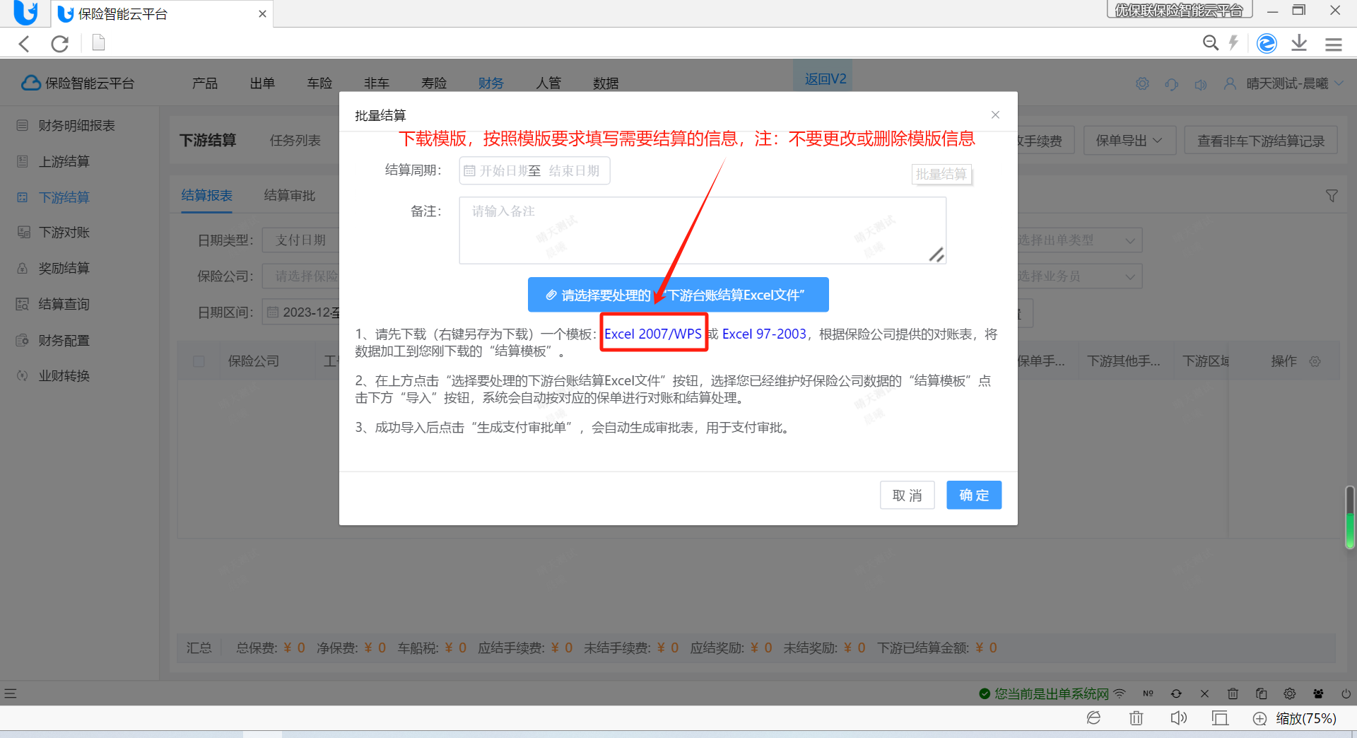Image resolution: width=1357 pixels, height=738 pixels.
Task: Tick the table header select-all checkbox
Action: pyautogui.click(x=199, y=361)
